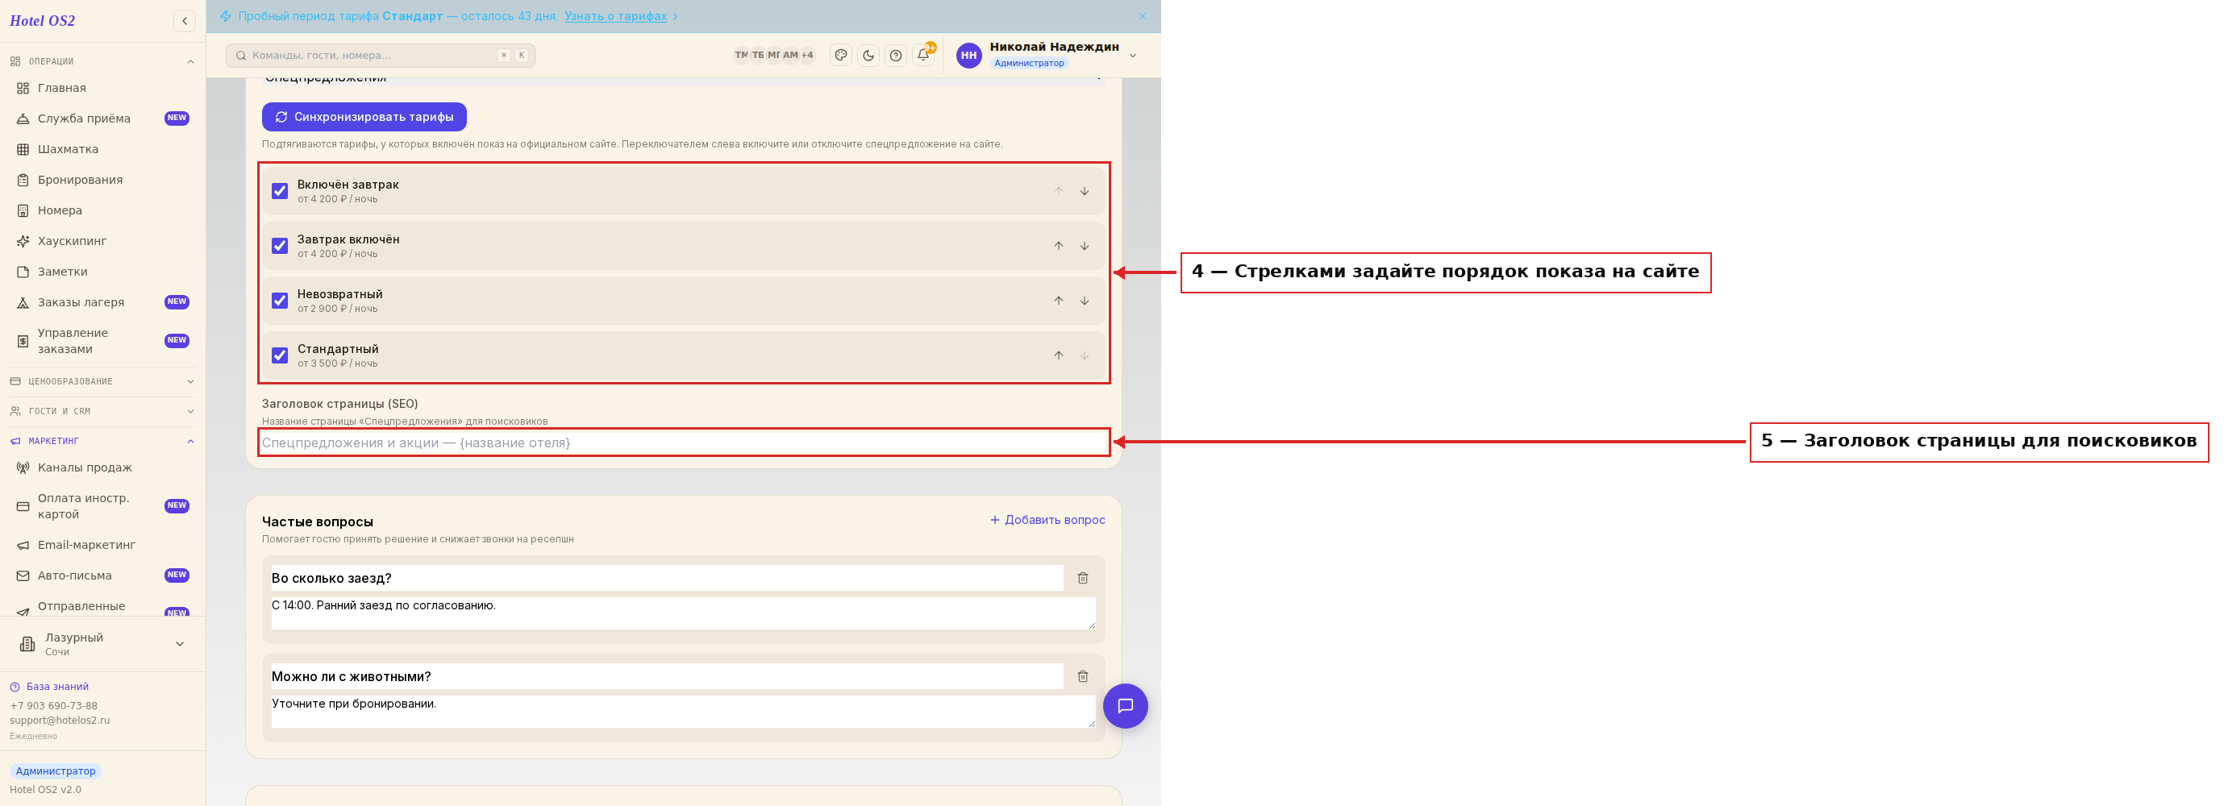Open Управление заказами
The width and height of the screenshot is (2228, 806).
102,341
